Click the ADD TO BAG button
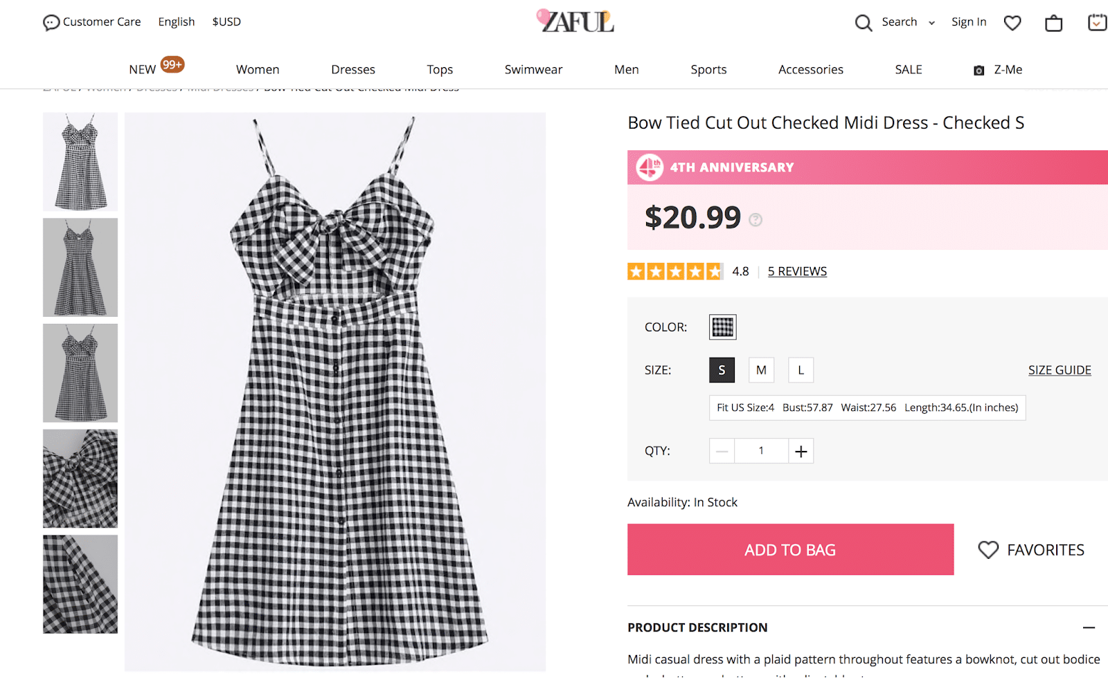This screenshot has height=680, width=1108. 790,549
